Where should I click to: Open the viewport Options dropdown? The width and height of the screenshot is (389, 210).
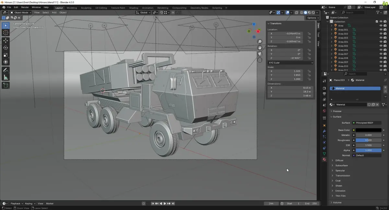313,18
